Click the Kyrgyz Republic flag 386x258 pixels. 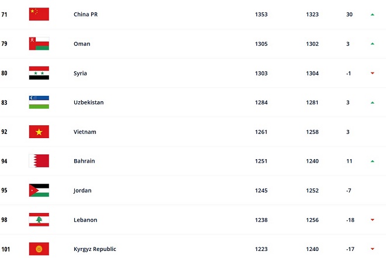point(39,249)
